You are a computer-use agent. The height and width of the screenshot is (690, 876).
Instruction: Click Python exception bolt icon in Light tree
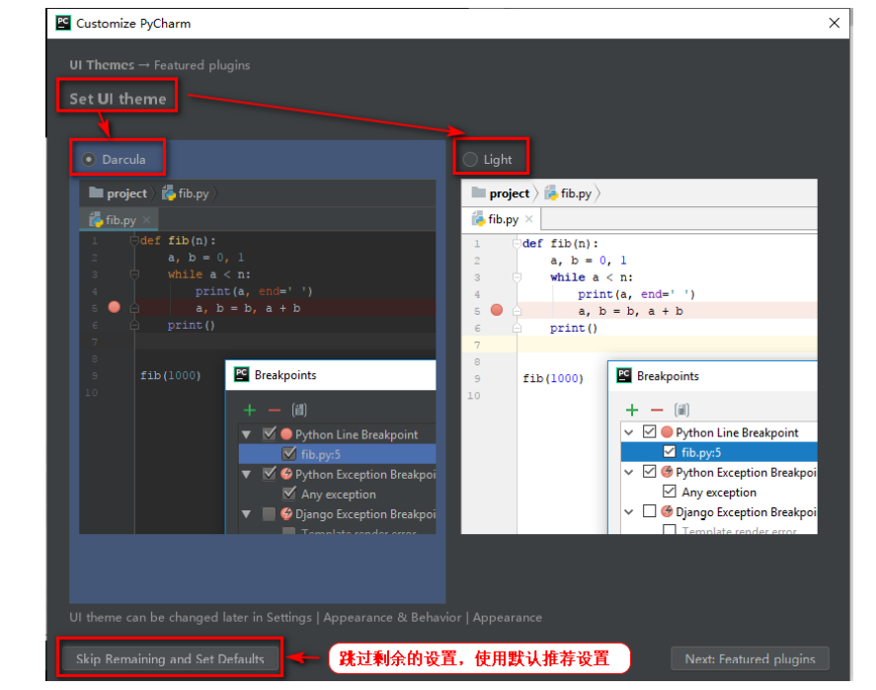667,472
